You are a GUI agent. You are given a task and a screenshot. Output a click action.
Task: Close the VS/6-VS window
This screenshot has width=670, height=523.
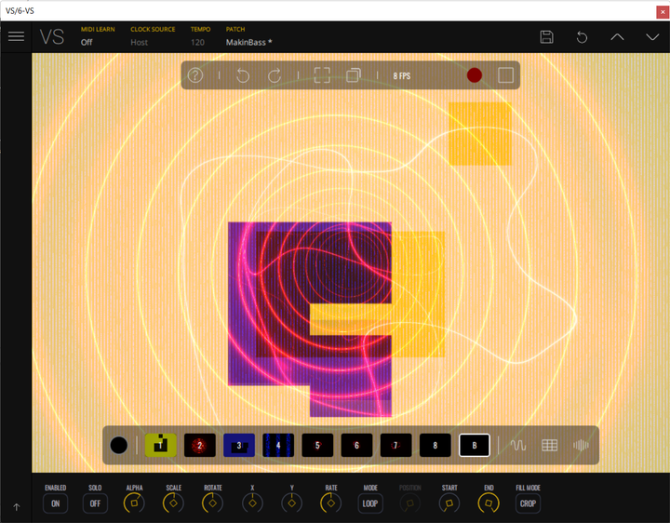click(663, 12)
